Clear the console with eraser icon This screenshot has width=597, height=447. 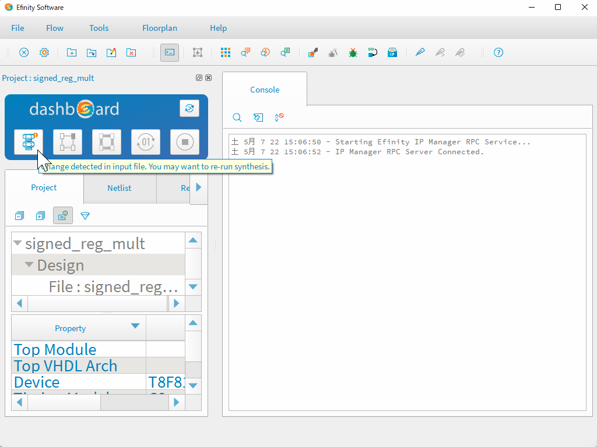(258, 118)
